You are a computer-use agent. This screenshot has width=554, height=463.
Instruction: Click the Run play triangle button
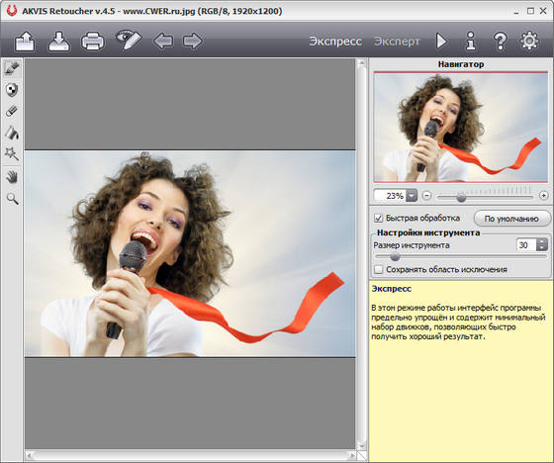pyautogui.click(x=441, y=41)
